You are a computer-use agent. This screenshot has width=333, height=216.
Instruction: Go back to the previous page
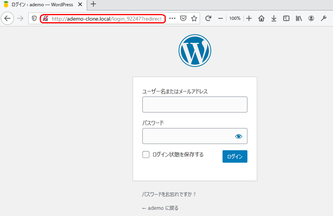(x=7, y=18)
